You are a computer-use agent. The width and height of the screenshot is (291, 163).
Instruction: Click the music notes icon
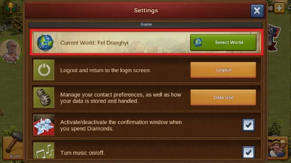[x=44, y=150]
